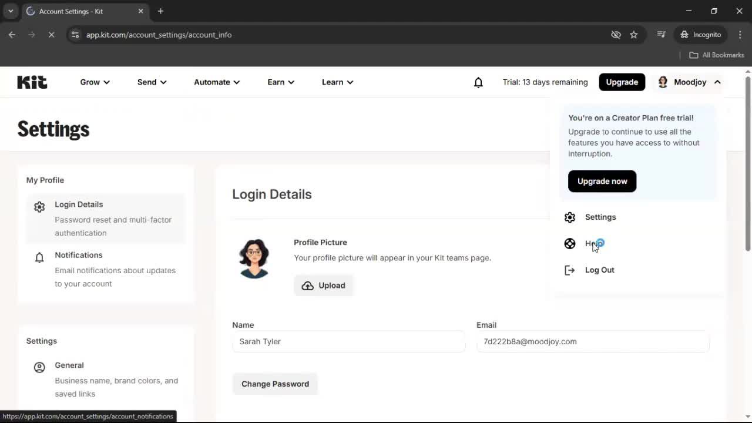
Task: Click the Upgrade now button
Action: point(602,181)
